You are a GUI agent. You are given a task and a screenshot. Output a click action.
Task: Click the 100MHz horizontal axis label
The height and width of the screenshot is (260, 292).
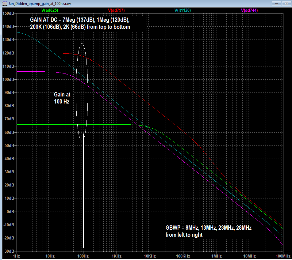pyautogui.click(x=283, y=256)
